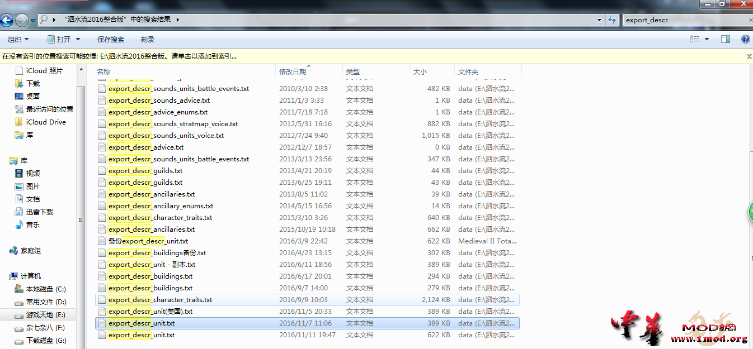Screen dimensions: 753x349
Task: Open 迅雷下载 library folder
Action: tap(39, 212)
